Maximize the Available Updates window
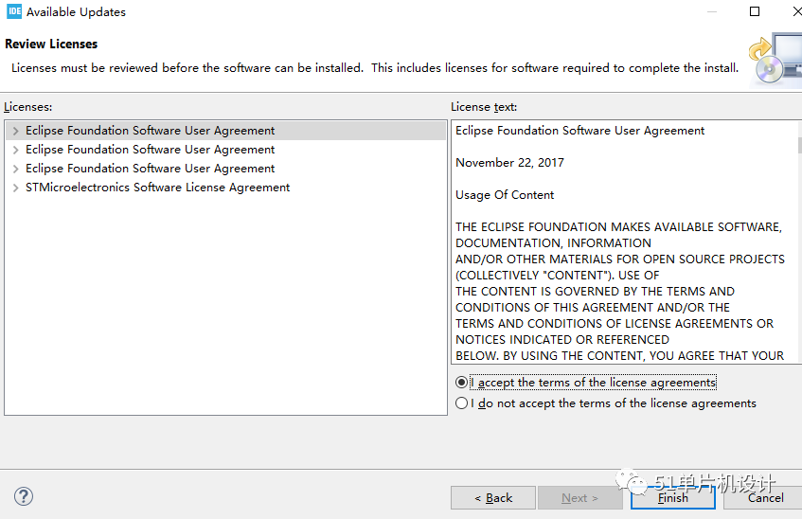 click(x=755, y=11)
